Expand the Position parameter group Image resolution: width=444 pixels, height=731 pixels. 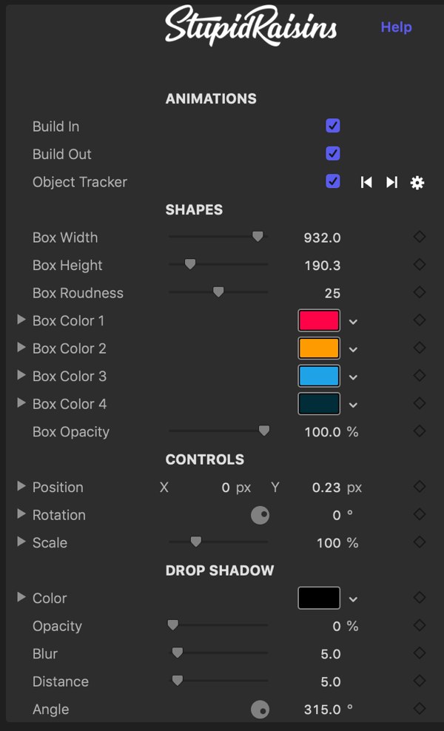[x=21, y=486]
